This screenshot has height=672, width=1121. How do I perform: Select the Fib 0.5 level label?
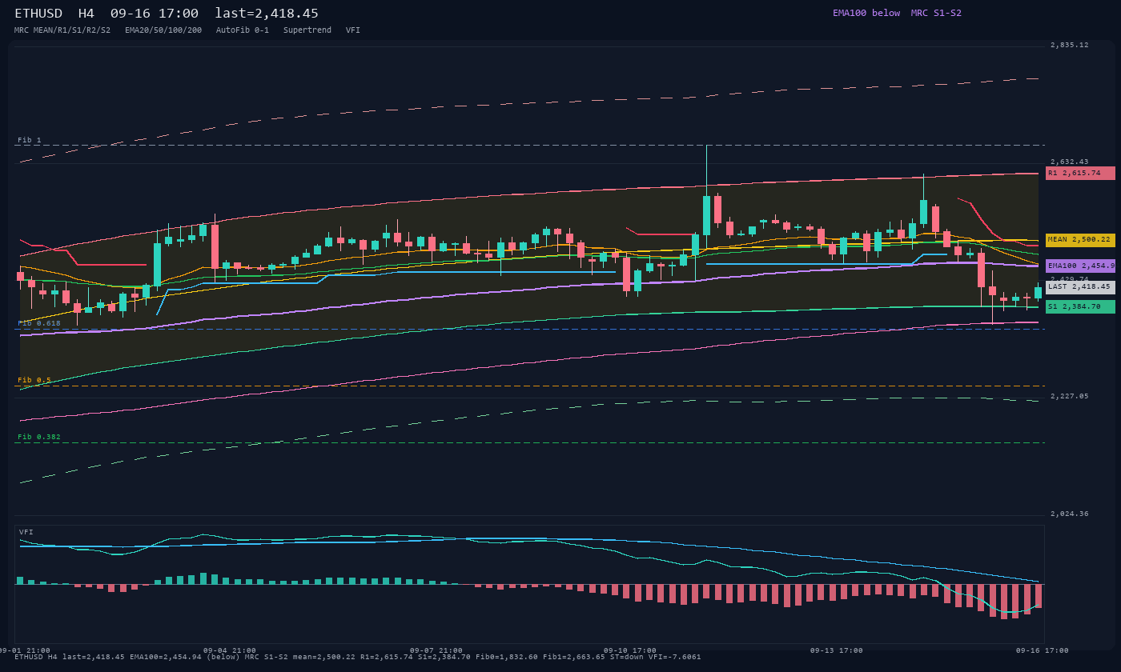pos(34,380)
